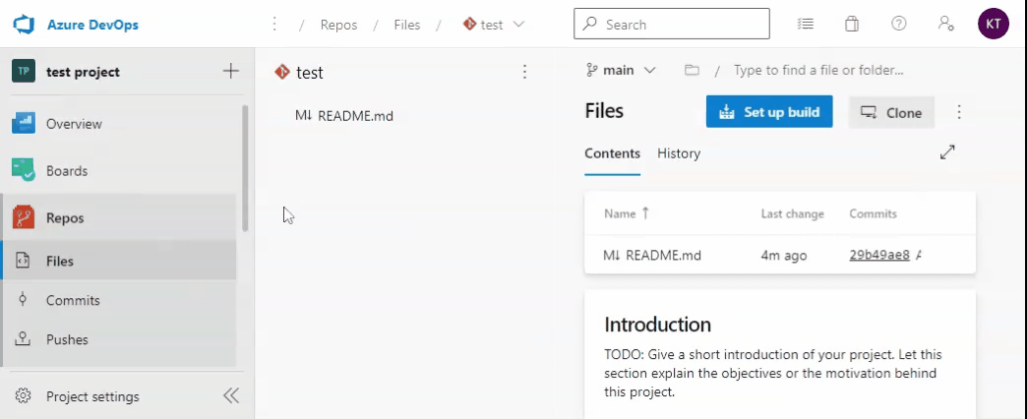Click the Clone button
Screen dimensions: 1027x419
click(x=891, y=112)
